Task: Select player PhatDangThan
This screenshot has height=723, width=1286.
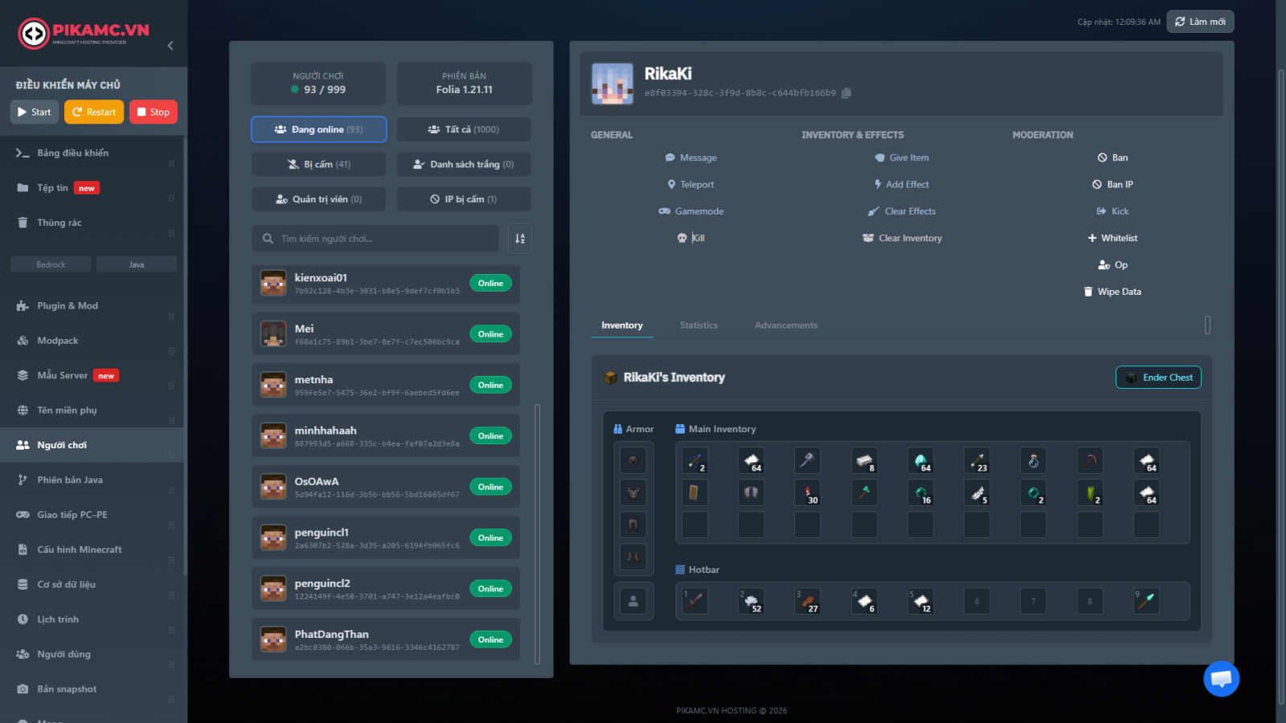Action: tap(386, 639)
